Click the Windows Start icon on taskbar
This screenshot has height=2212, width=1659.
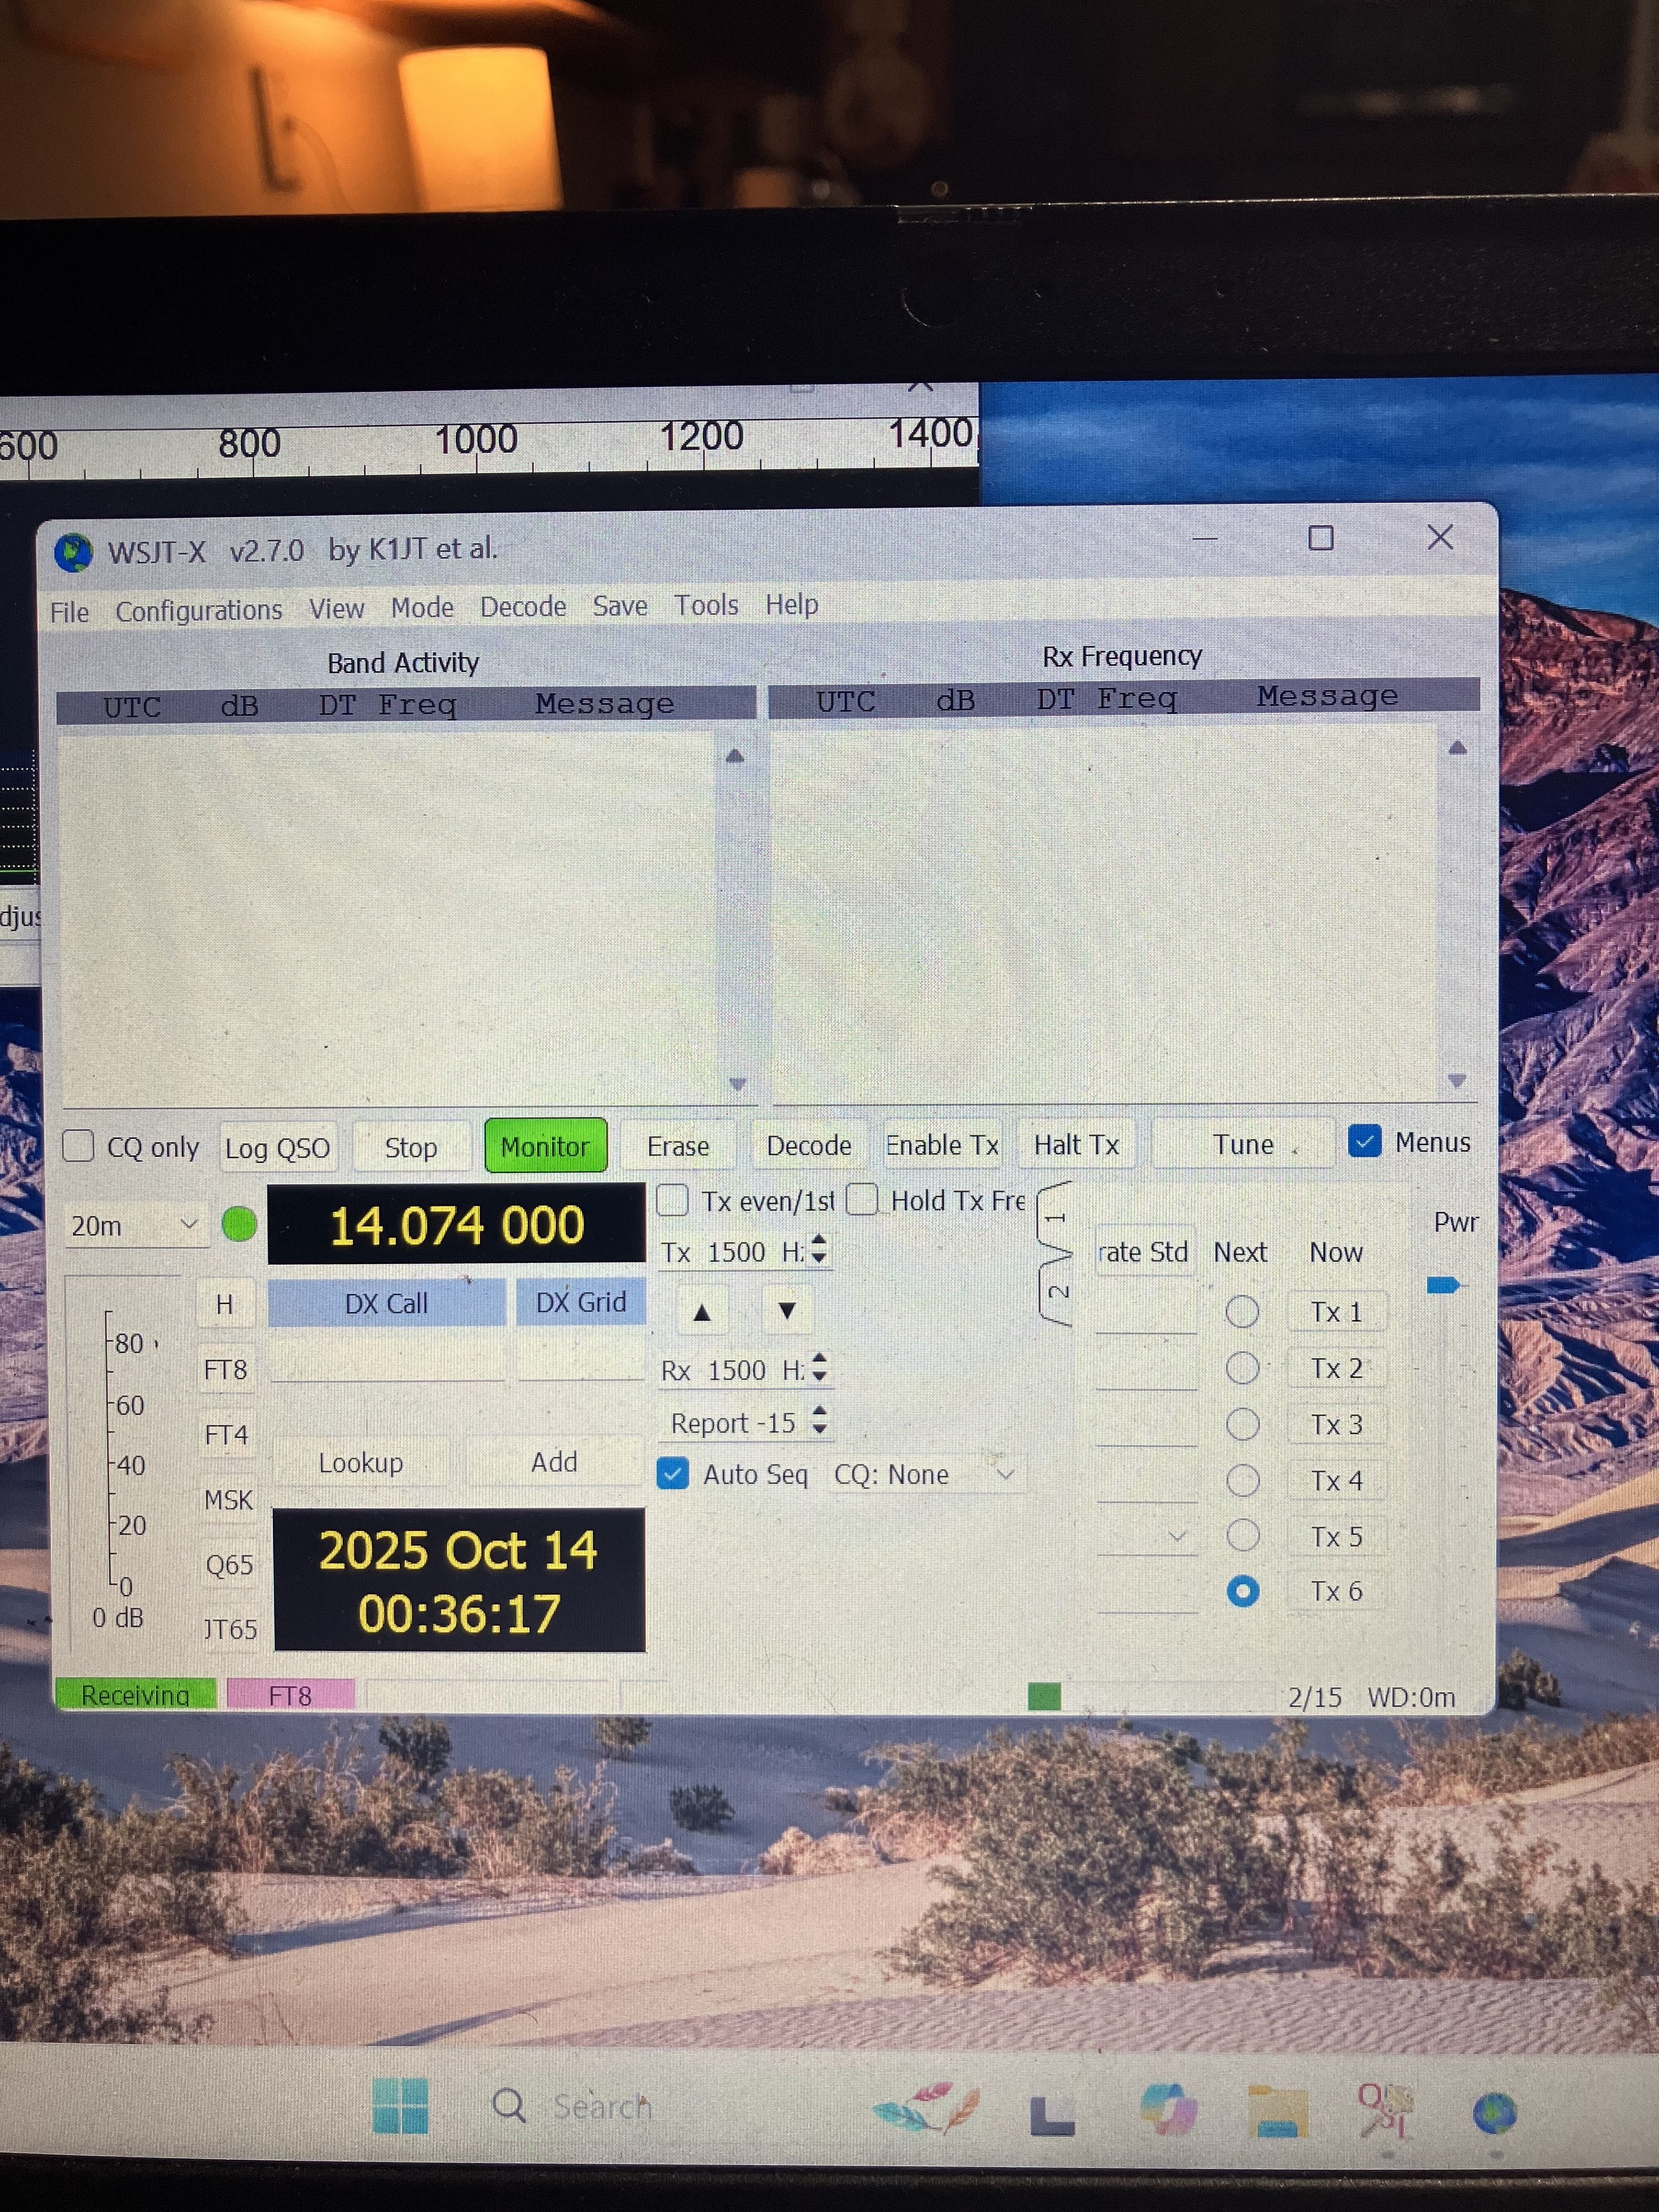(x=400, y=2106)
